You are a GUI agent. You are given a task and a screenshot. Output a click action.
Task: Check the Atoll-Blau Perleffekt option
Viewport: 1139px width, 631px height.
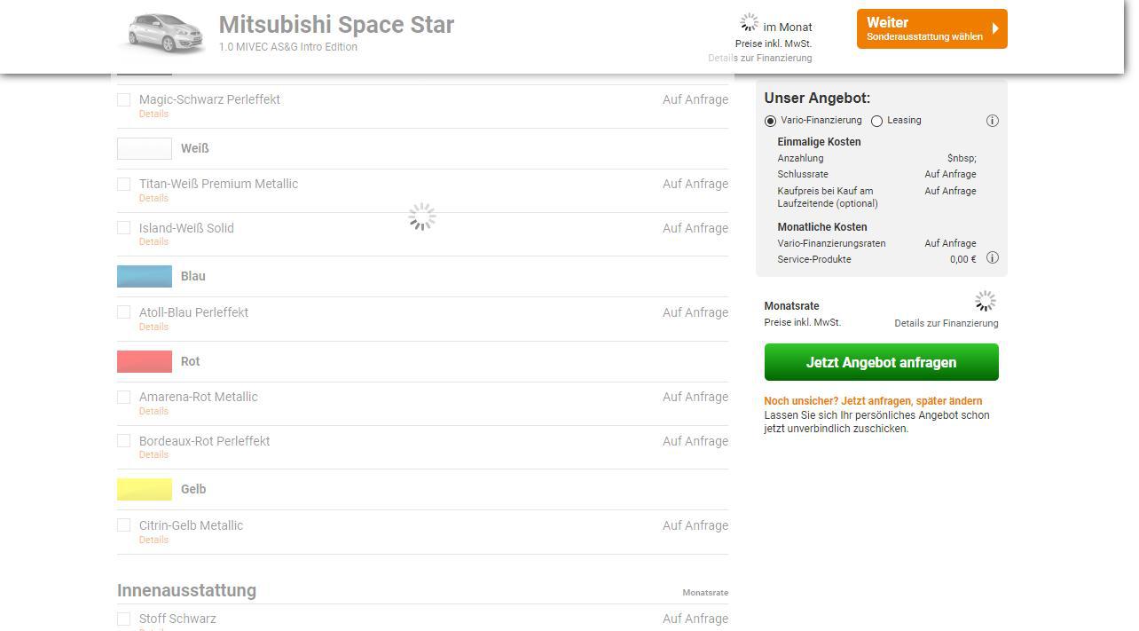pyautogui.click(x=124, y=312)
